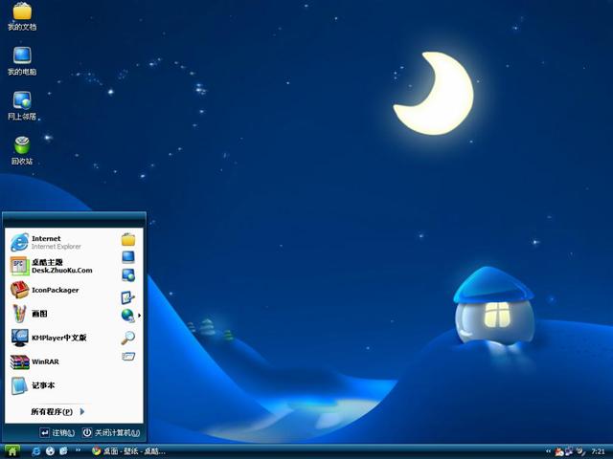613x459 pixels.
Task: Launch Internet Explorer from quick launch bar
Action: pyautogui.click(x=35, y=451)
